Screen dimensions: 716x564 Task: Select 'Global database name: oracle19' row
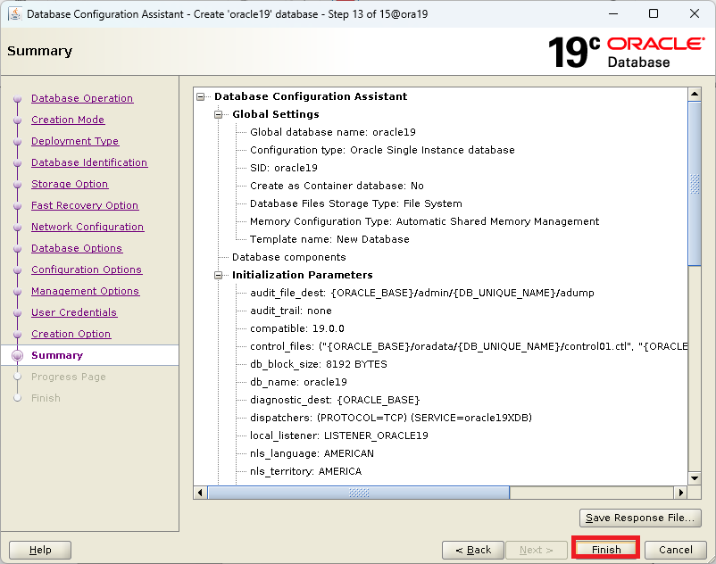pyautogui.click(x=332, y=132)
